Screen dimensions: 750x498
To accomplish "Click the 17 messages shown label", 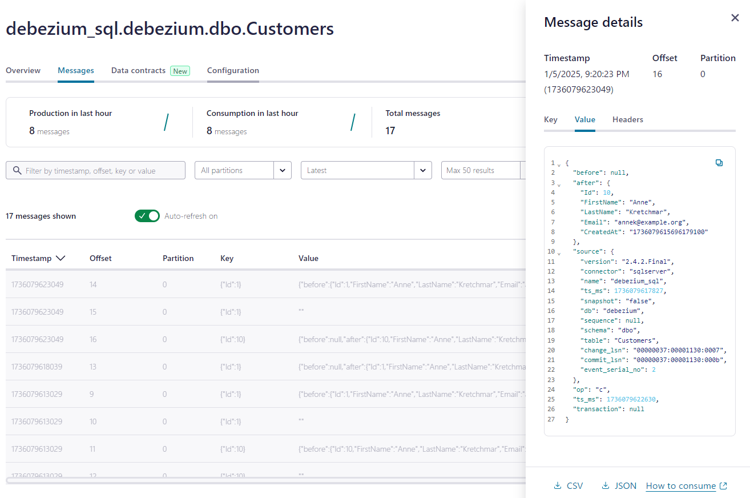I will 41,216.
